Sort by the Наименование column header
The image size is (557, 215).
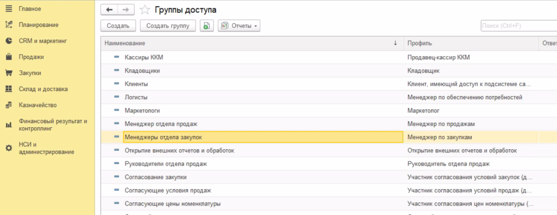(248, 43)
